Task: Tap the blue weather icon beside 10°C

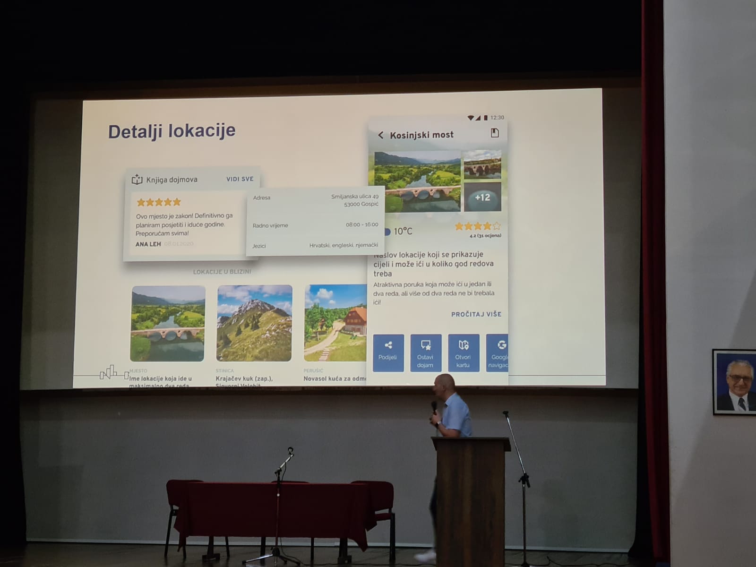Action: coord(387,232)
